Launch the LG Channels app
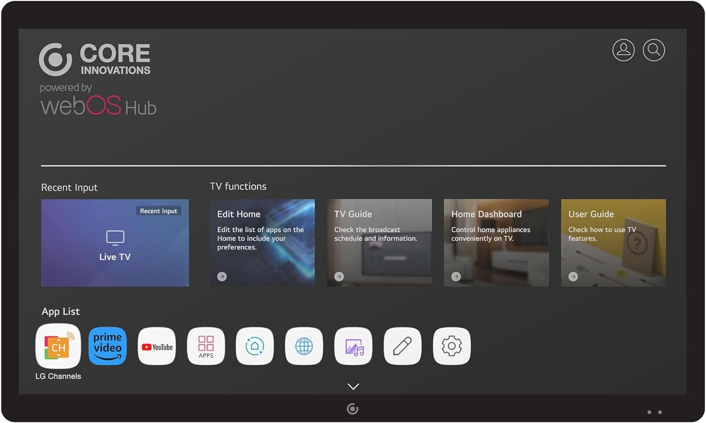706x423 pixels. tap(58, 346)
